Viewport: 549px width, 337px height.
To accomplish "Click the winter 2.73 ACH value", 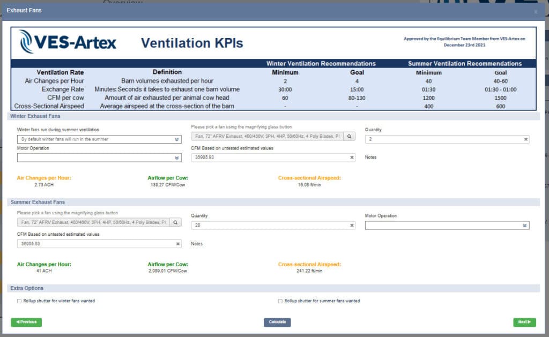I will click(44, 185).
